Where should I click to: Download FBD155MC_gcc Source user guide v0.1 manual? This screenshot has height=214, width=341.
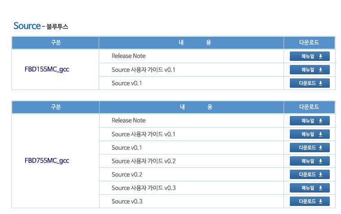pos(310,70)
